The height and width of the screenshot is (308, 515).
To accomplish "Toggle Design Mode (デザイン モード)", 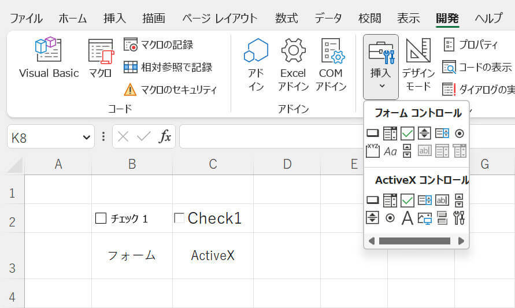I will tap(418, 64).
